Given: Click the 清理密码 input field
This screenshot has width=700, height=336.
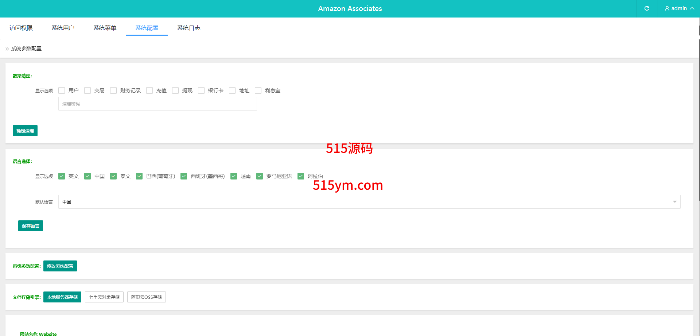Looking at the screenshot, I should (x=157, y=104).
